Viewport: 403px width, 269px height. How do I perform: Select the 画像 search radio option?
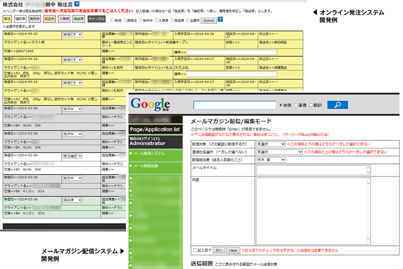296,105
